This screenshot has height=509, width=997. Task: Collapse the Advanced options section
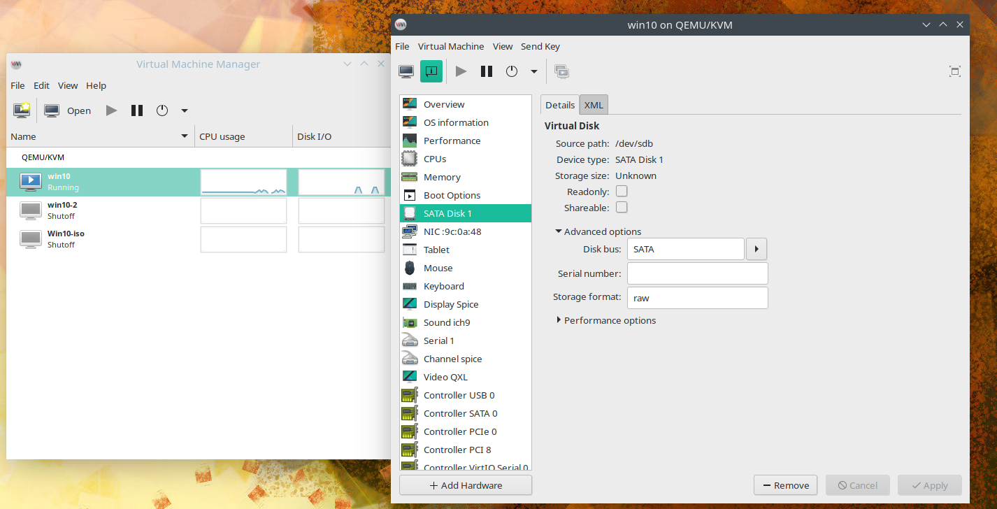(x=559, y=231)
